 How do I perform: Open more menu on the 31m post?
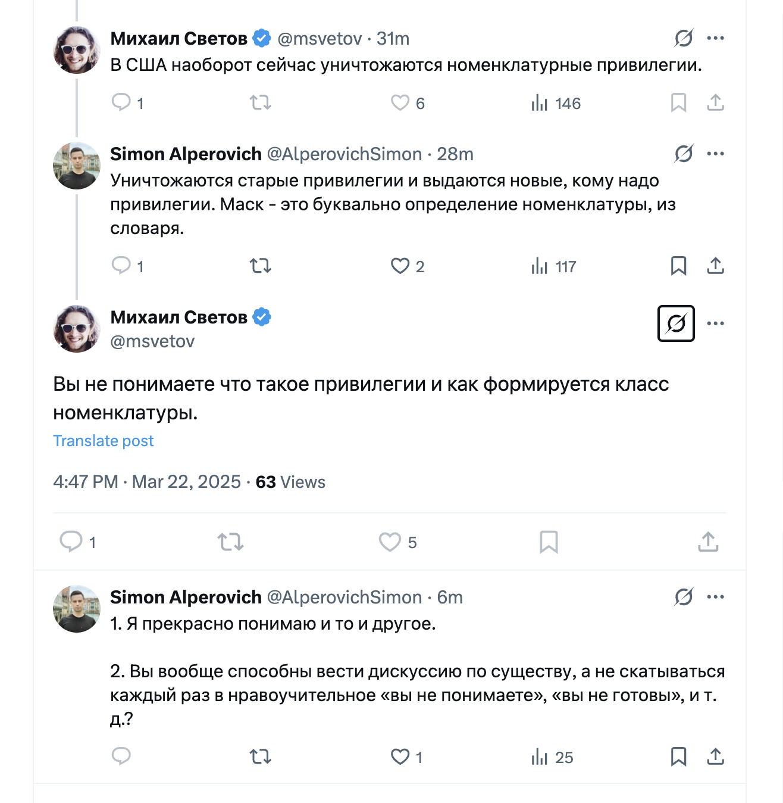tap(715, 38)
